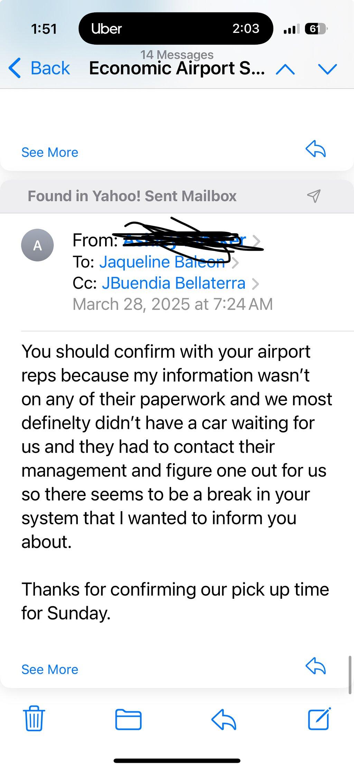Go to next message with down chevron
Viewport: 354px width, 770px height.
327,70
